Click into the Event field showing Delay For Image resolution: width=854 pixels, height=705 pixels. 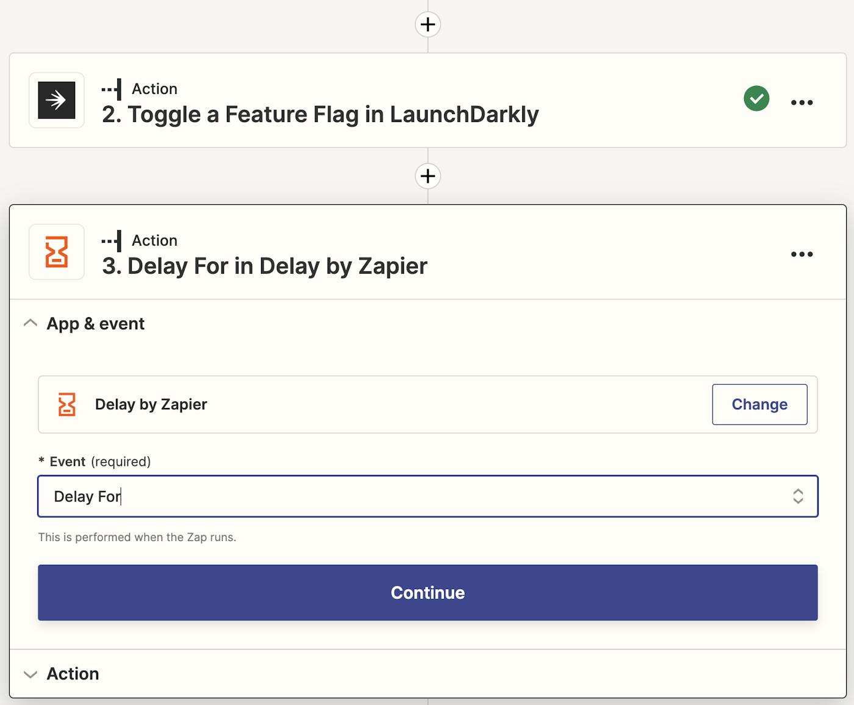point(428,496)
